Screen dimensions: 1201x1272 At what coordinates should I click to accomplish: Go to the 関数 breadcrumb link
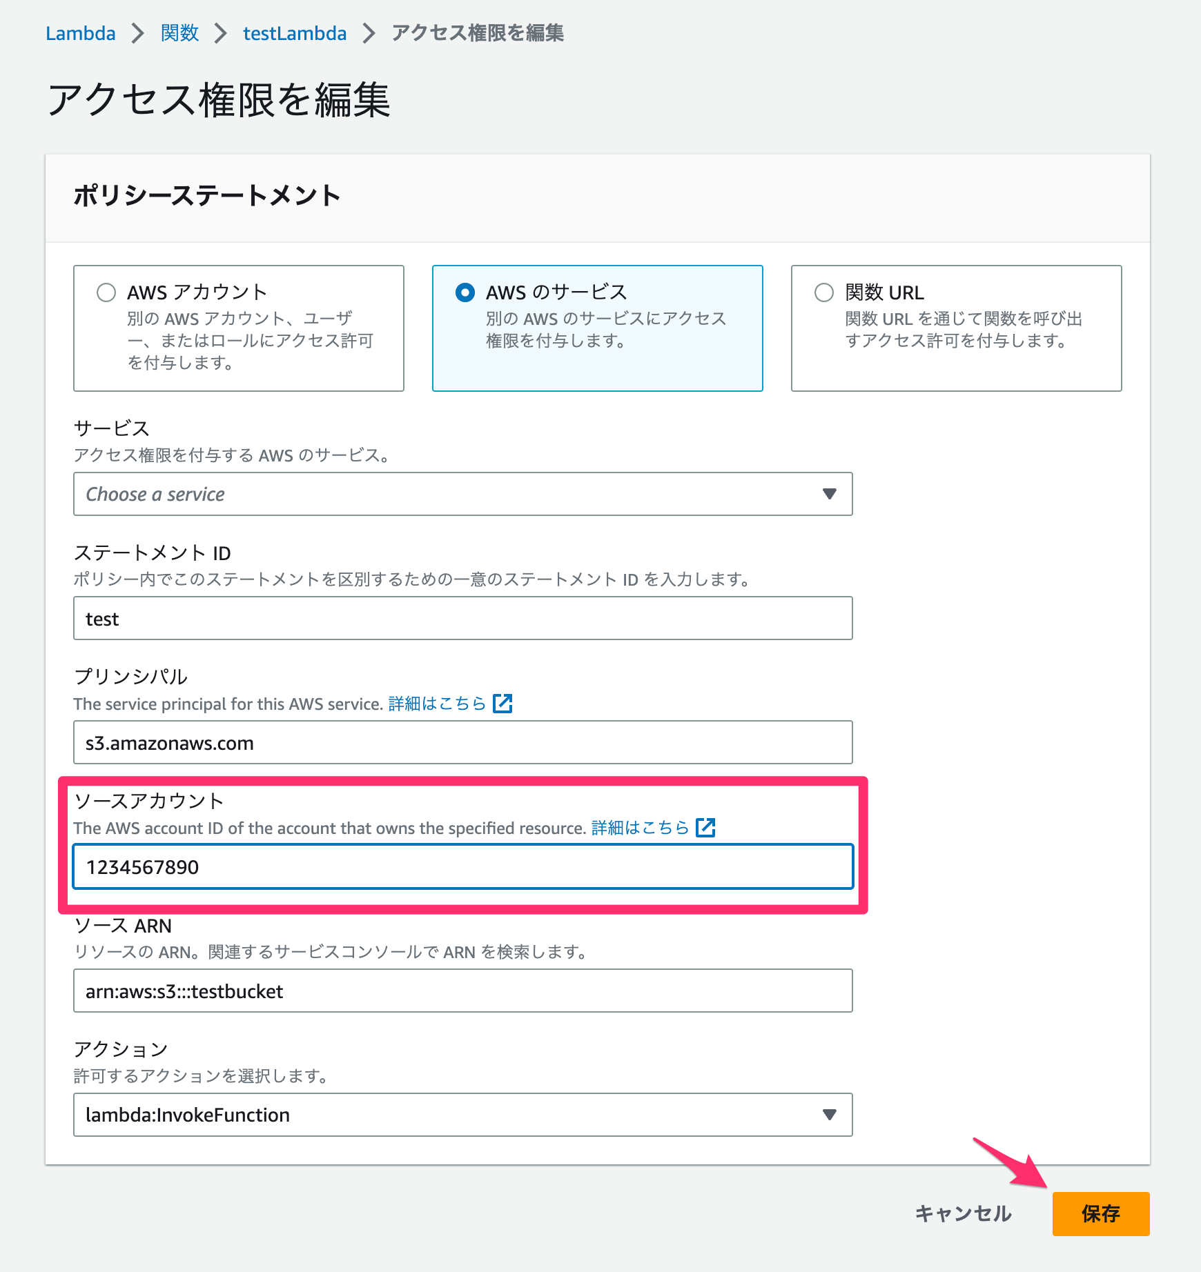point(179,33)
